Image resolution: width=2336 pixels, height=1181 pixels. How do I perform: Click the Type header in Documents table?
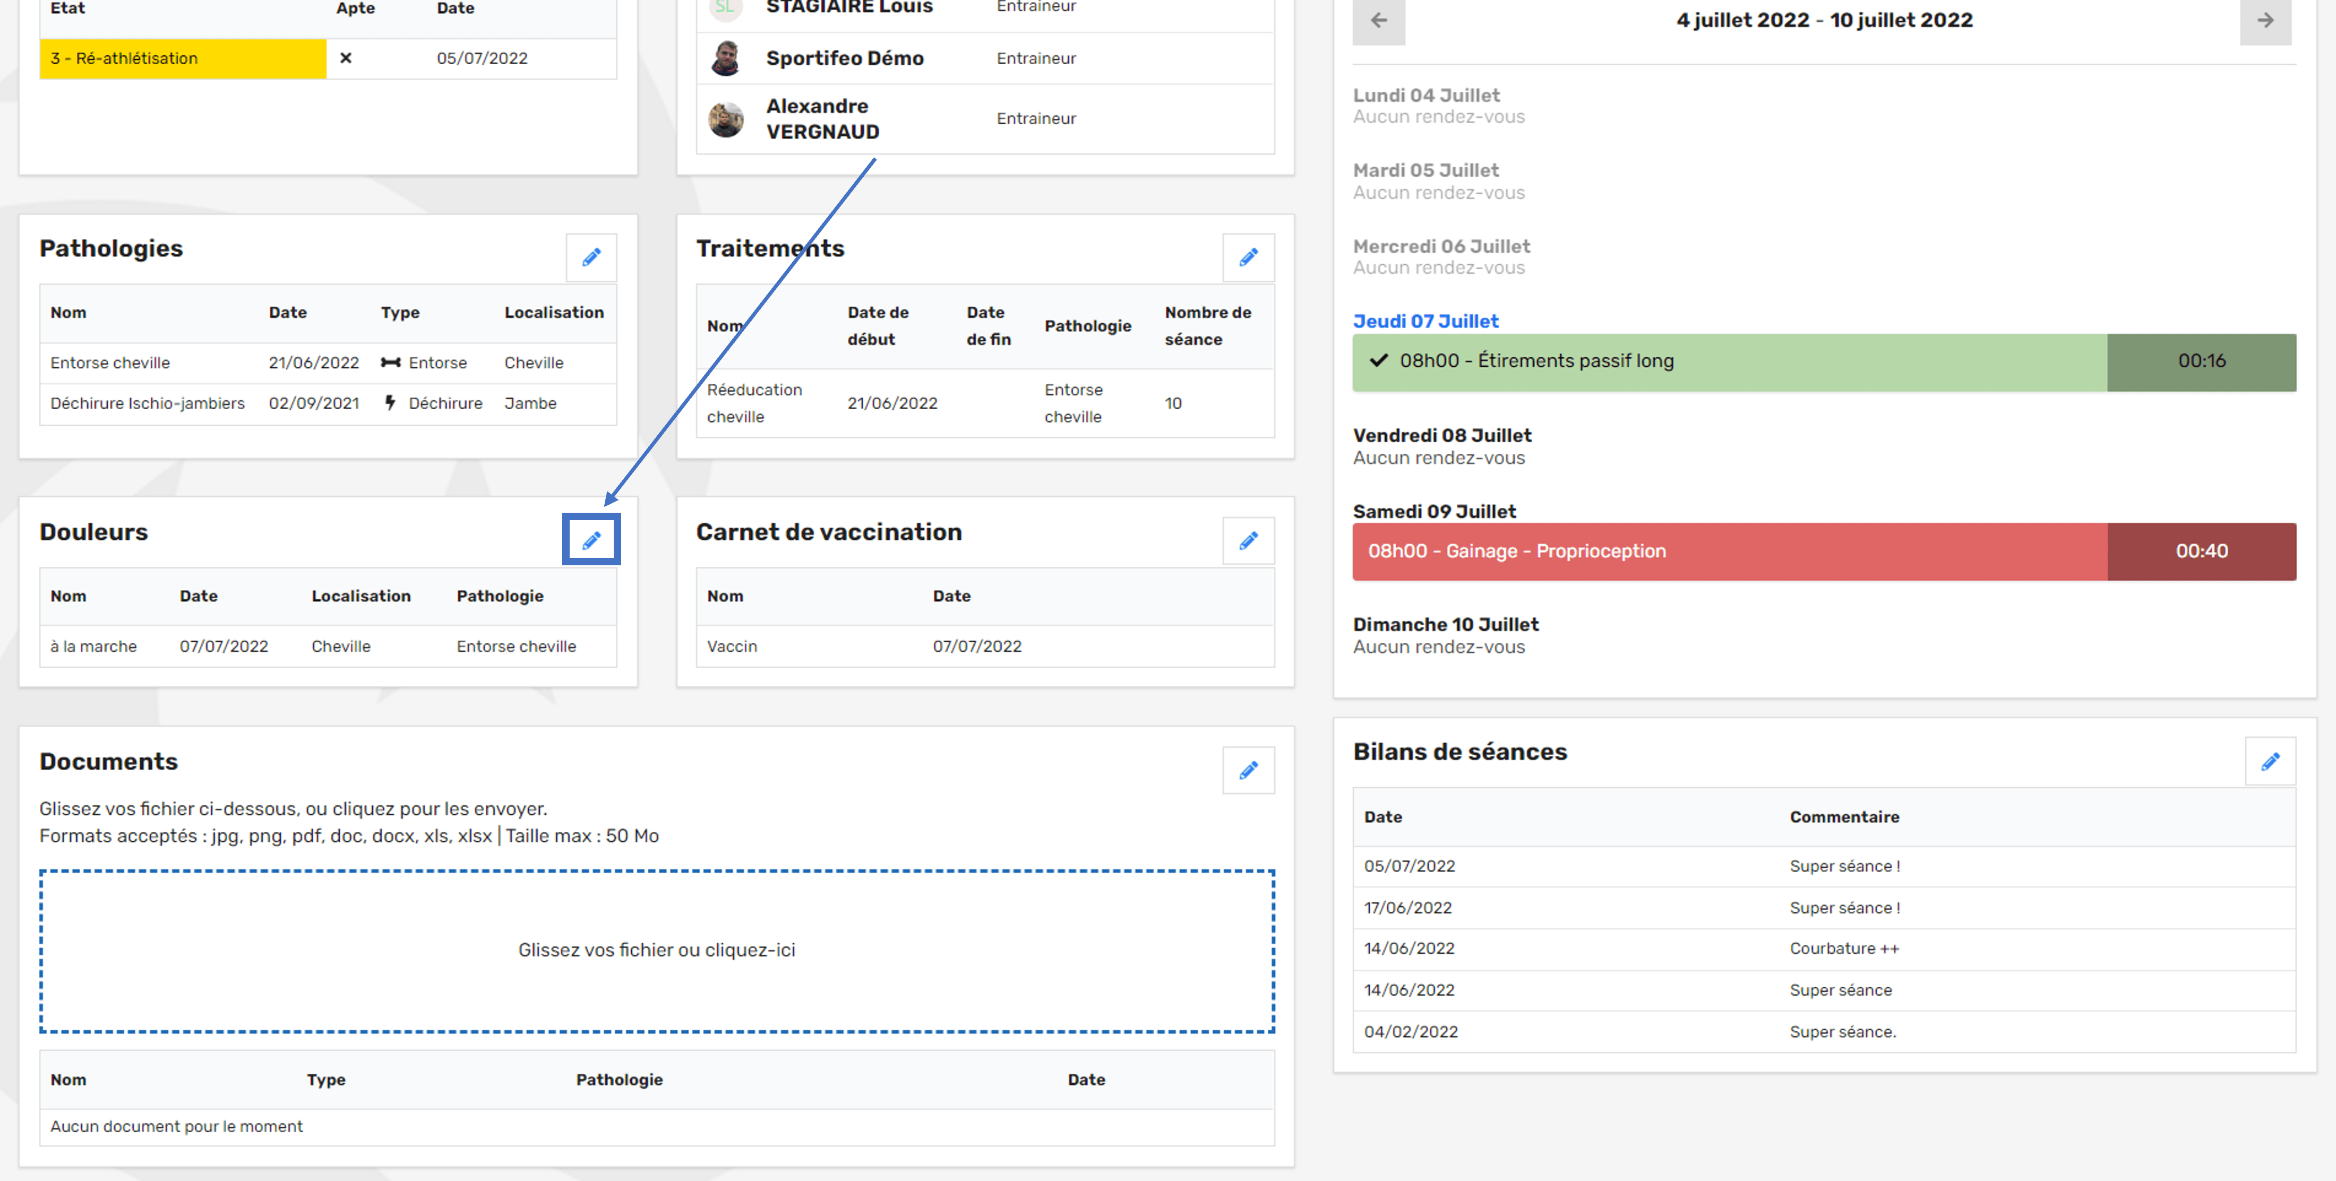(325, 1080)
